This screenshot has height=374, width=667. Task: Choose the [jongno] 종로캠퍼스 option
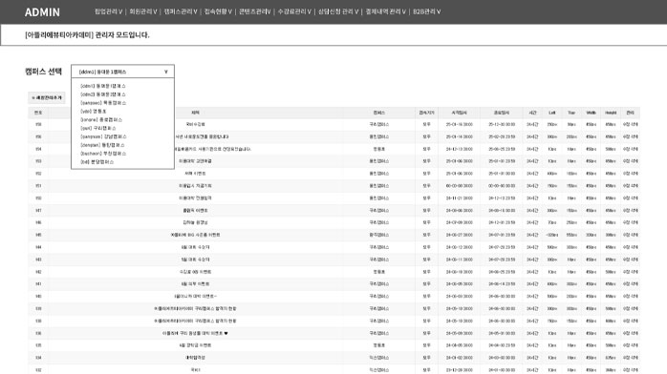101,119
